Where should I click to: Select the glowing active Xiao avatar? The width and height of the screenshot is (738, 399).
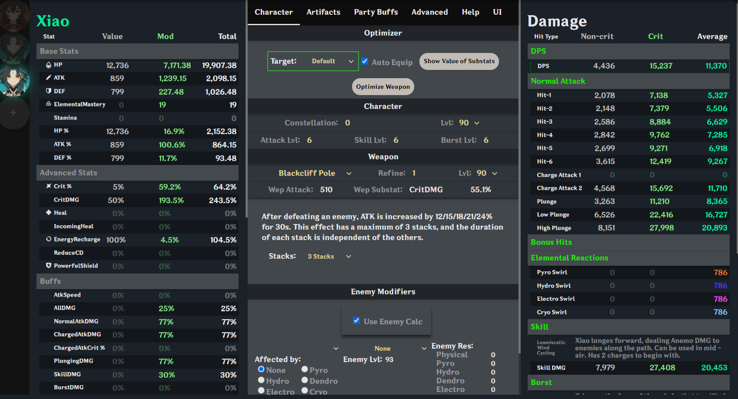pos(14,80)
